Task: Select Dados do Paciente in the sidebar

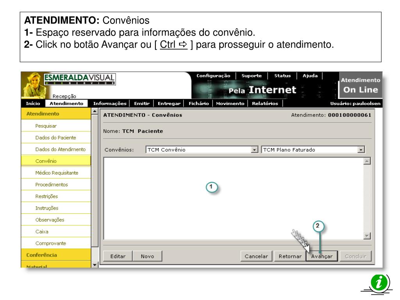Action: point(56,137)
